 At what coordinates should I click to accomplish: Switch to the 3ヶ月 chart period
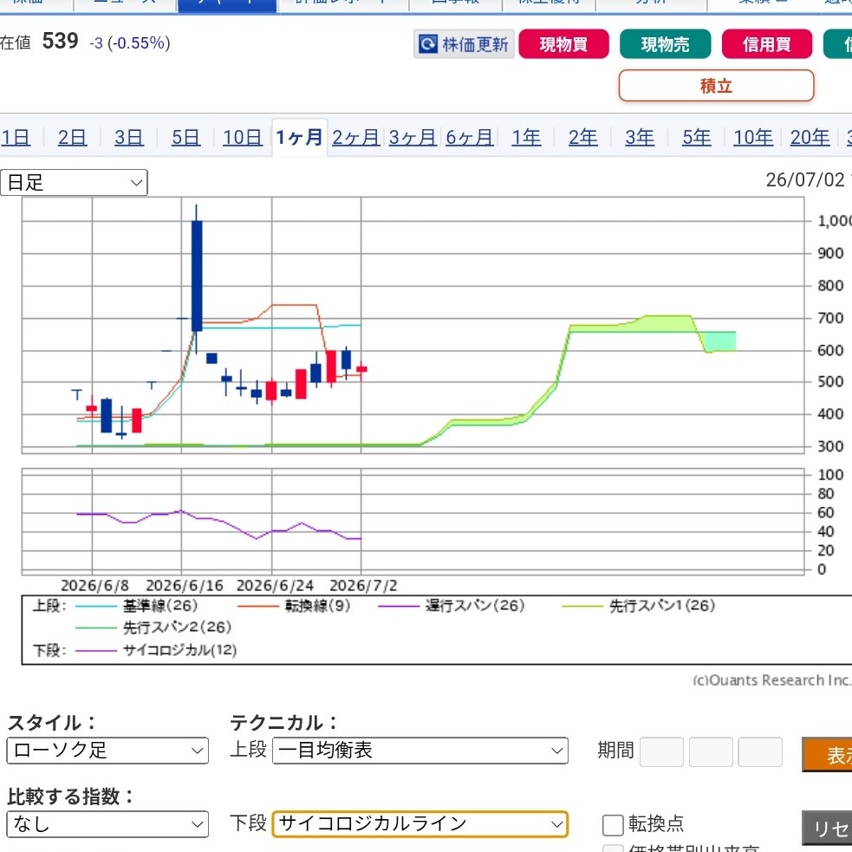coord(413,138)
